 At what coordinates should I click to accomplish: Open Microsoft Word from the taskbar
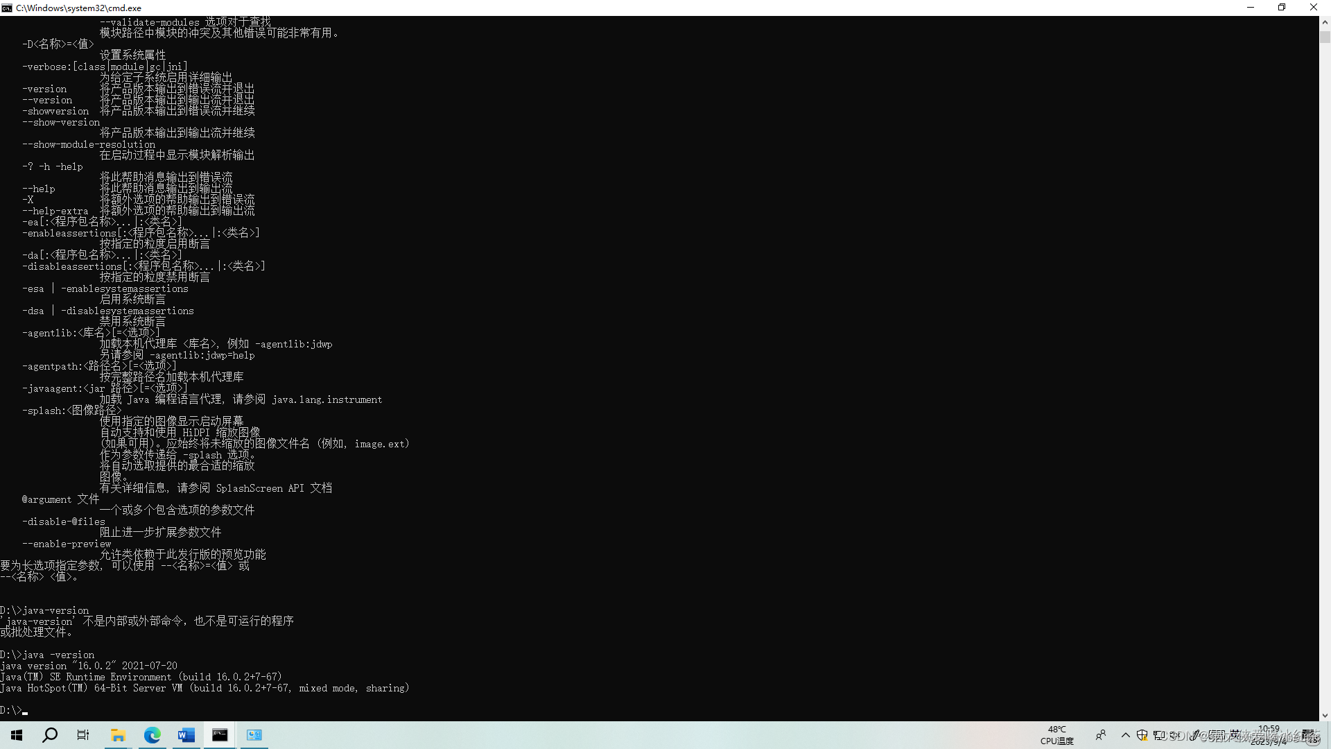click(x=185, y=735)
